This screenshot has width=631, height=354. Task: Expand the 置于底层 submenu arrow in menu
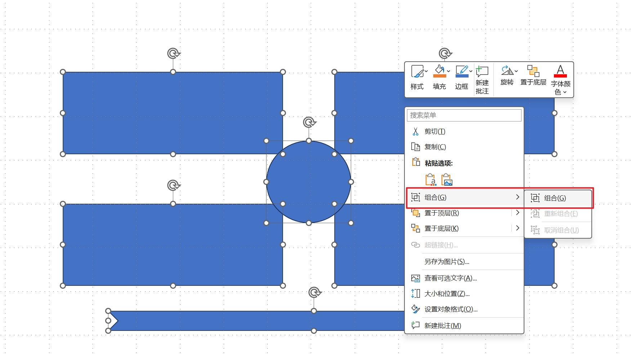(518, 228)
